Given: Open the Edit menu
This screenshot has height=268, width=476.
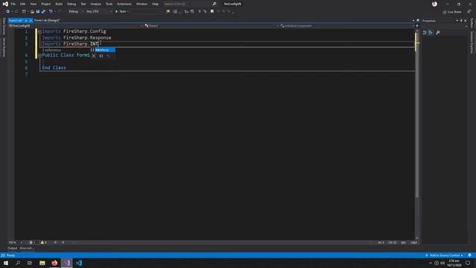Looking at the screenshot, I should 23,4.
